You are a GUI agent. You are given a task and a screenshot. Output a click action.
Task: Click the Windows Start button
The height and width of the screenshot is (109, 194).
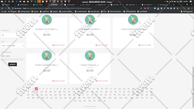click(x=2, y=1)
